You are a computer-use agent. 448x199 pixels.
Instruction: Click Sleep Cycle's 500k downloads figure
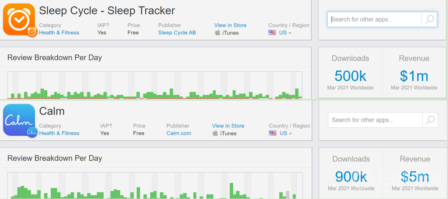click(350, 76)
